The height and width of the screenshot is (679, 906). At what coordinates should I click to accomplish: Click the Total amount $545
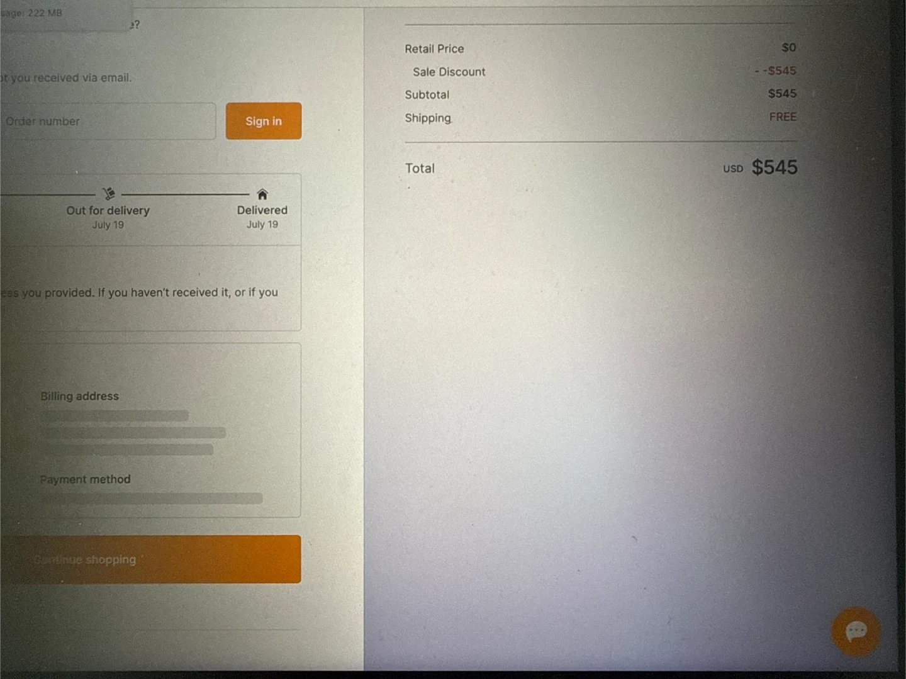click(x=775, y=167)
